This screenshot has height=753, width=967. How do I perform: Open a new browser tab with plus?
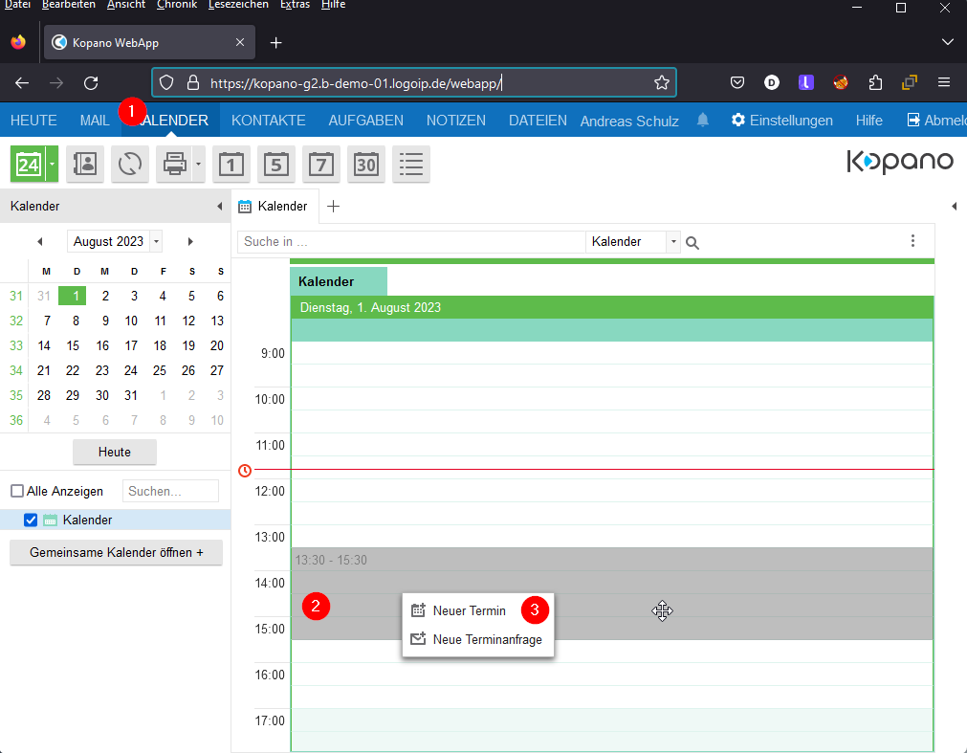[276, 42]
